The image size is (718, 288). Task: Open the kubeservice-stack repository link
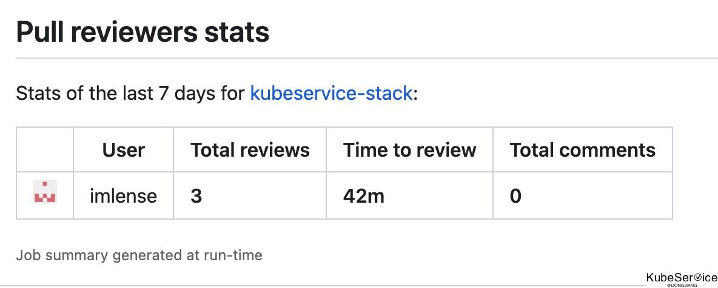[x=331, y=93]
